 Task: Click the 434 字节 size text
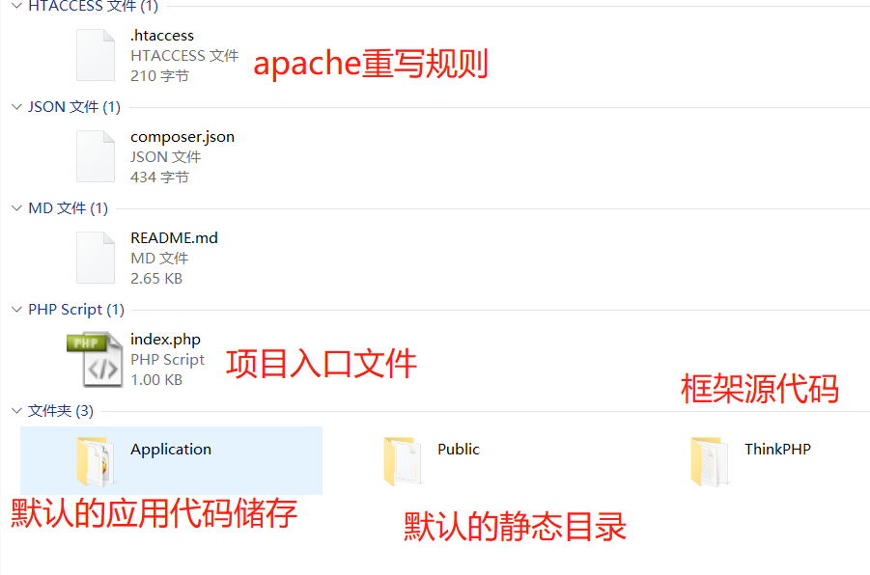click(159, 178)
